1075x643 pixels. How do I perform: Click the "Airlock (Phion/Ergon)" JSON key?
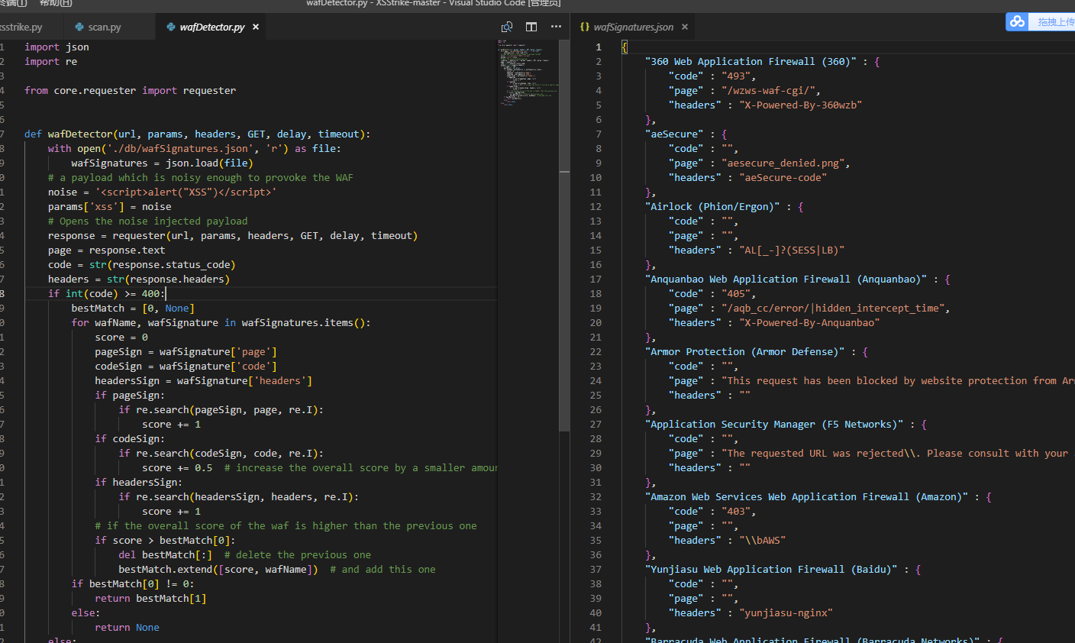pos(714,207)
